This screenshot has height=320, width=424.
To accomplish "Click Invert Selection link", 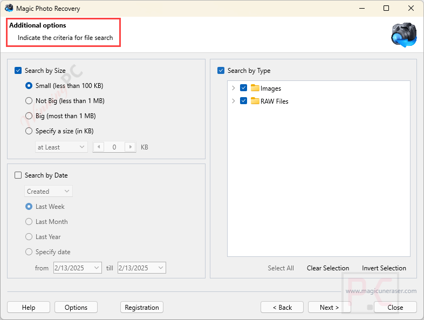I will [x=384, y=268].
